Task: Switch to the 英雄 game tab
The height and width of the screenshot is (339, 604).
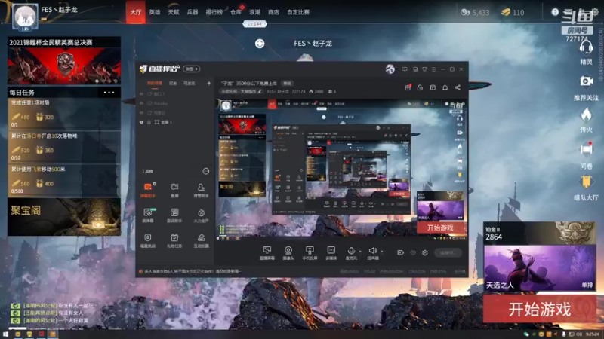Action: pyautogui.click(x=155, y=12)
